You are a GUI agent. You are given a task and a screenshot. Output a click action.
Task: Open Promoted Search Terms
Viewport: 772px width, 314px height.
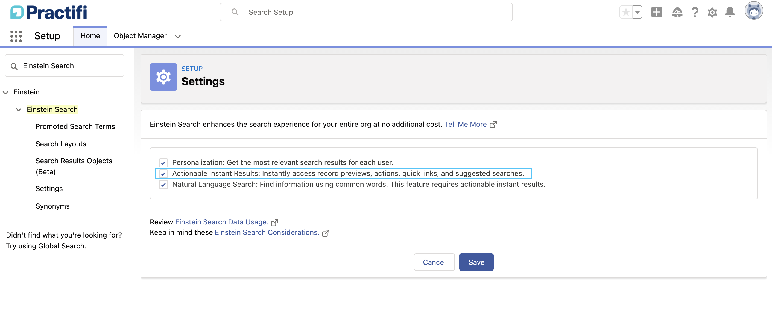coord(75,127)
